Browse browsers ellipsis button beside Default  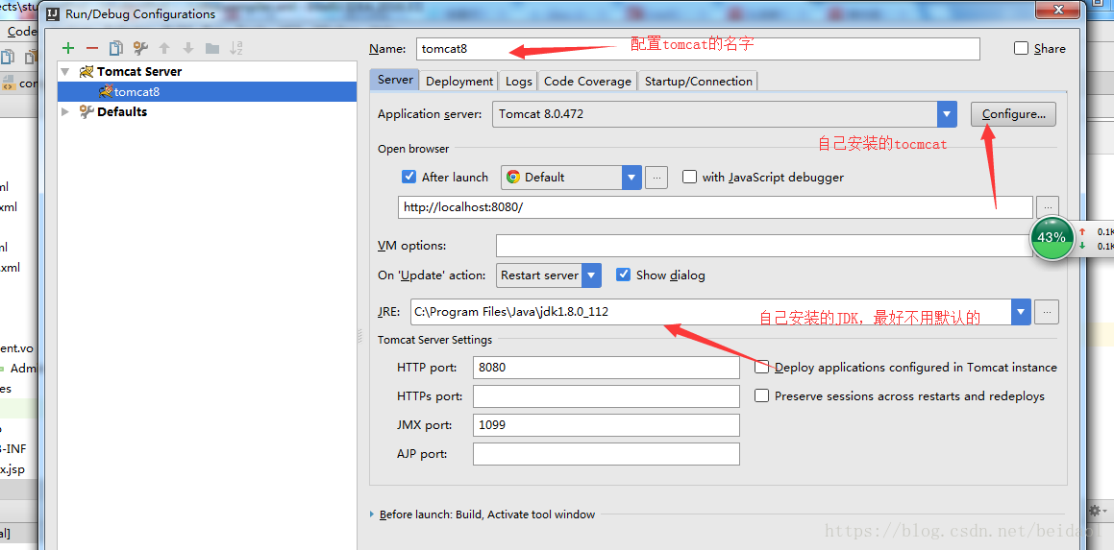click(656, 178)
